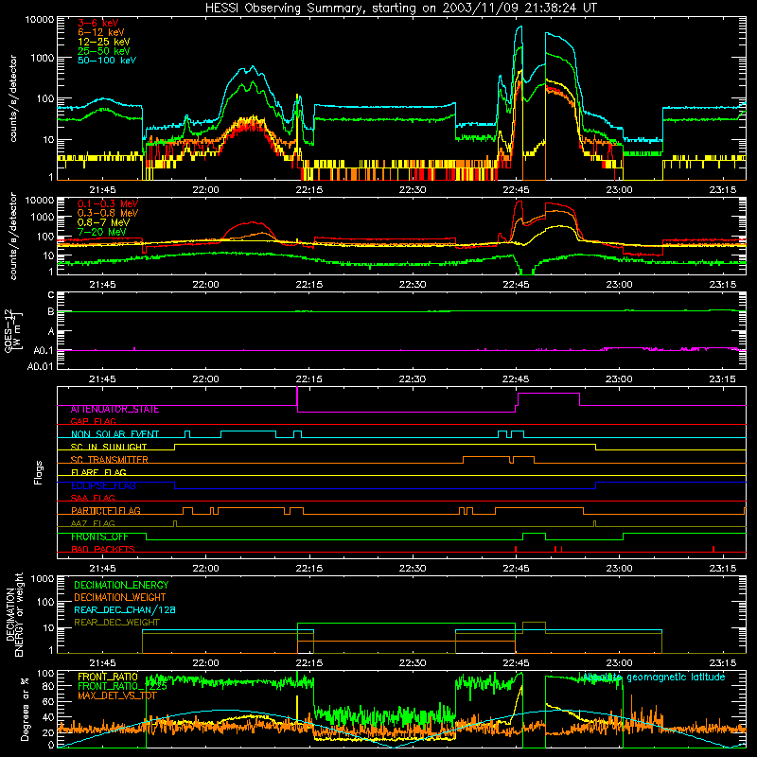Click the SAA_FLAG label
This screenshot has height=757, width=757.
(93, 498)
